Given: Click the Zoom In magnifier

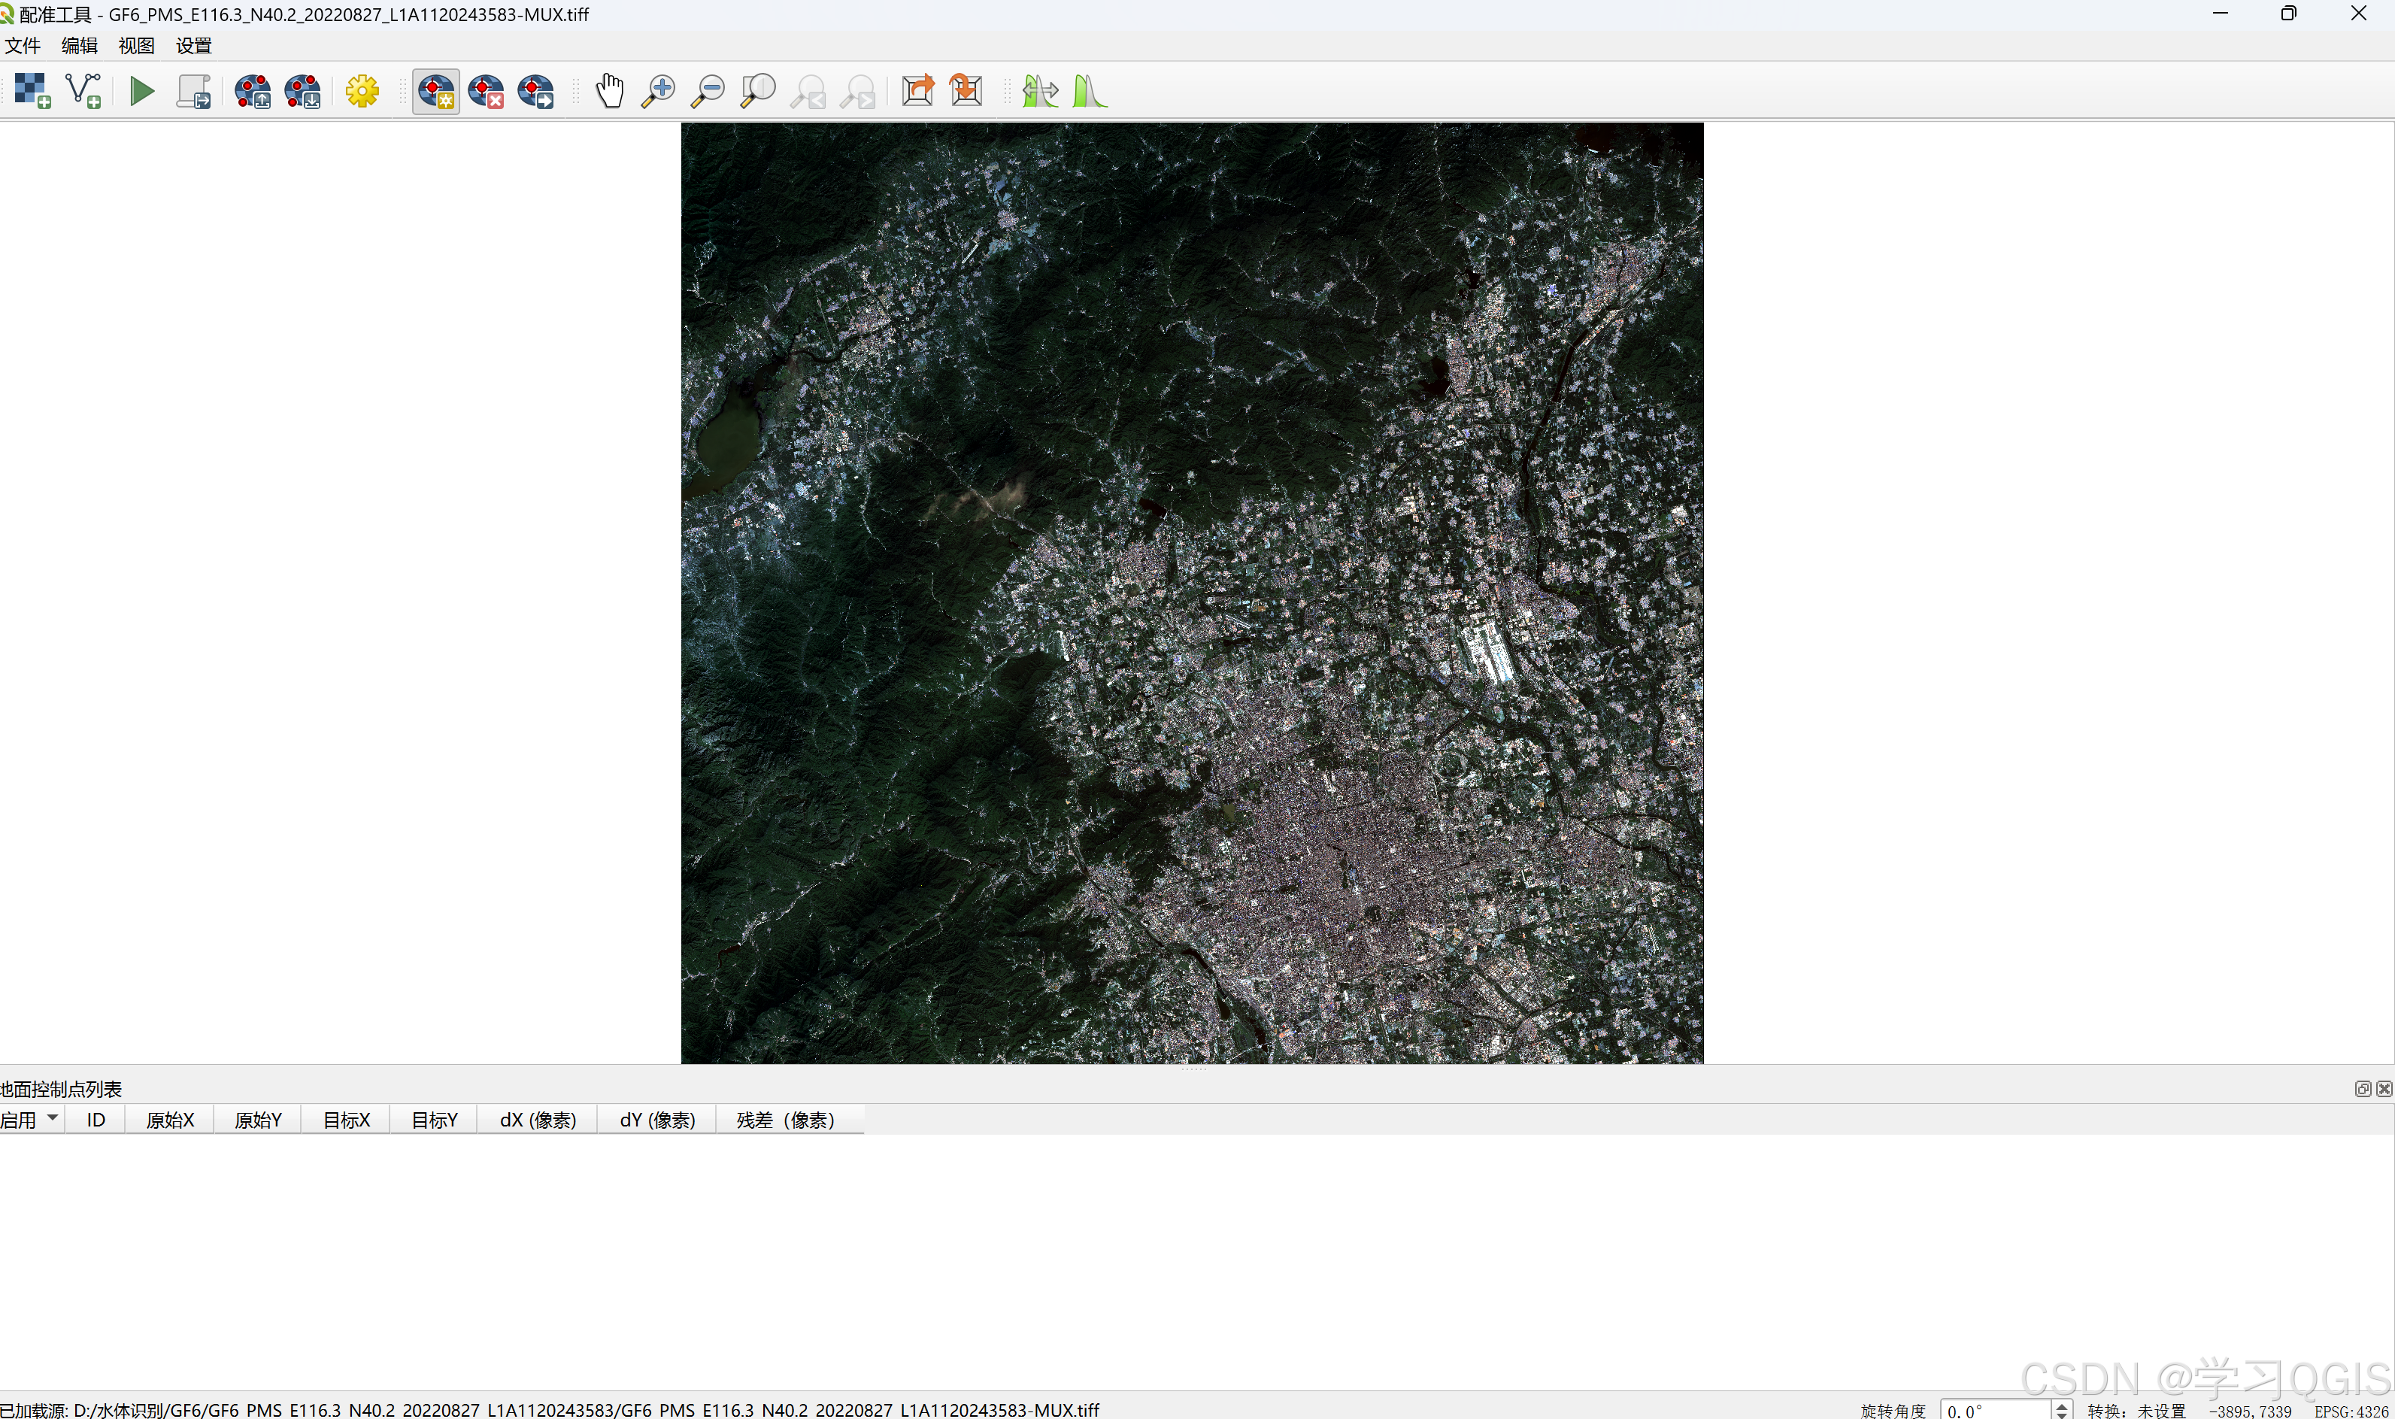Looking at the screenshot, I should 658,92.
